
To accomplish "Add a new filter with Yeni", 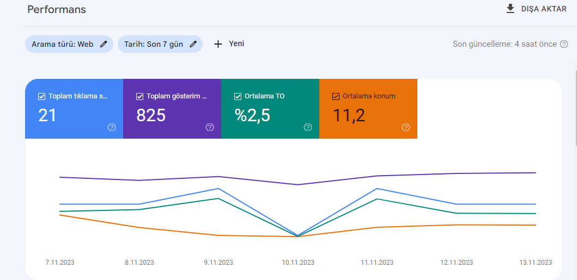I will pyautogui.click(x=229, y=44).
